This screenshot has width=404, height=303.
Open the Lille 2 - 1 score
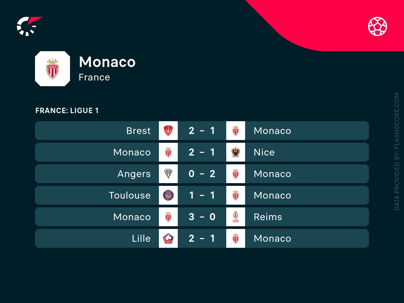click(202, 238)
